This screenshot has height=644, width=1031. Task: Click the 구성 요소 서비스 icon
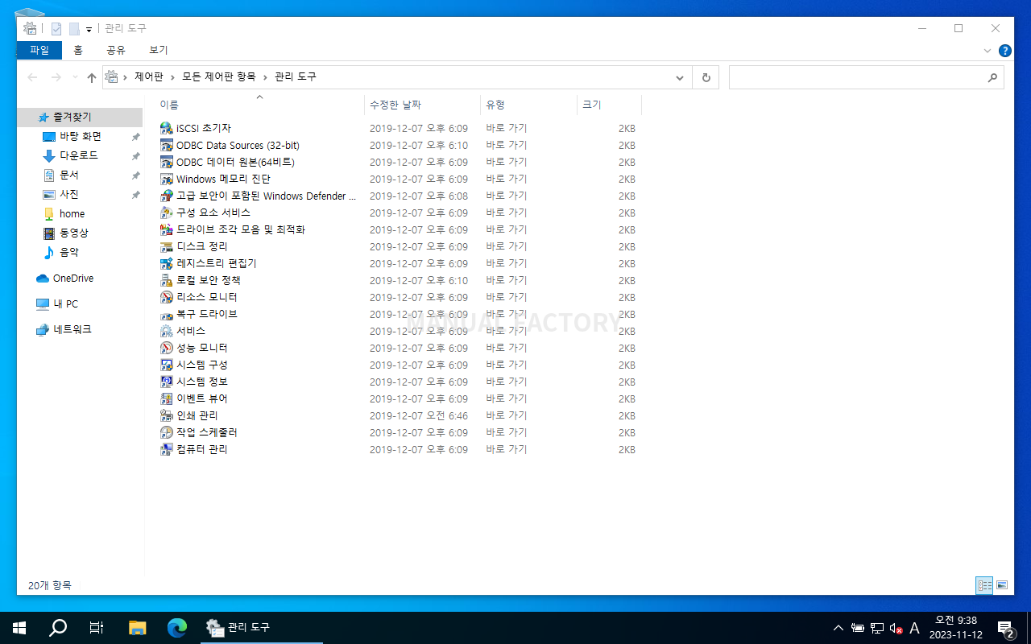tap(167, 213)
